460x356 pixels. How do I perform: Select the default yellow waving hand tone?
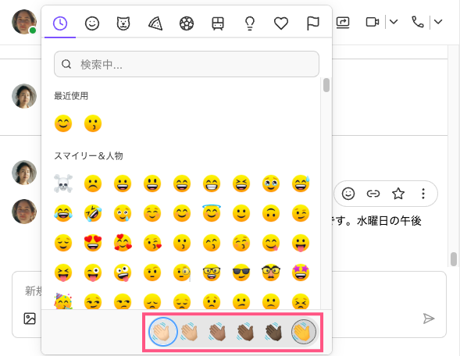(304, 332)
